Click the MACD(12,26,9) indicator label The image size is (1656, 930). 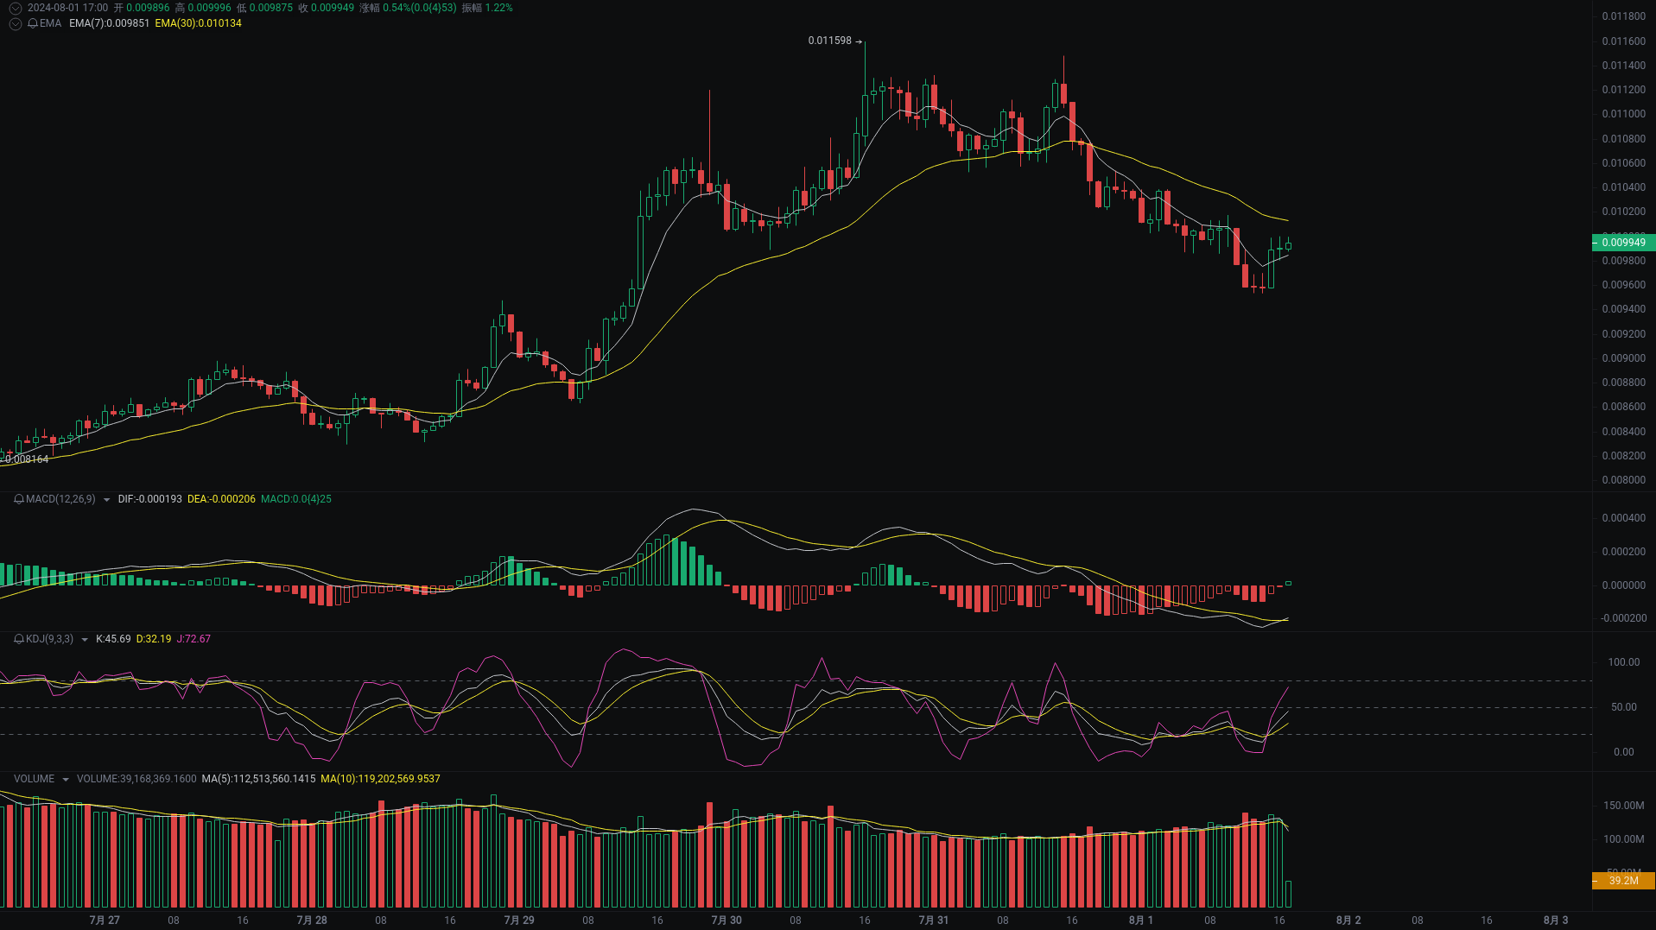[x=60, y=499]
